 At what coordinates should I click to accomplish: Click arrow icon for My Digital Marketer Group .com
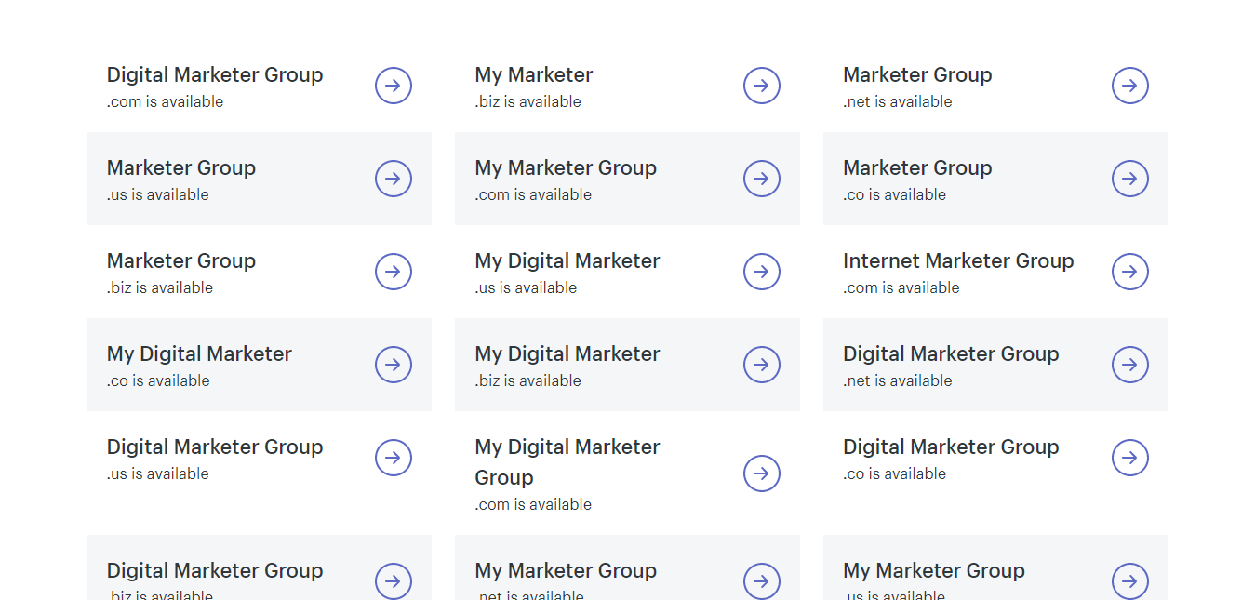click(x=761, y=473)
